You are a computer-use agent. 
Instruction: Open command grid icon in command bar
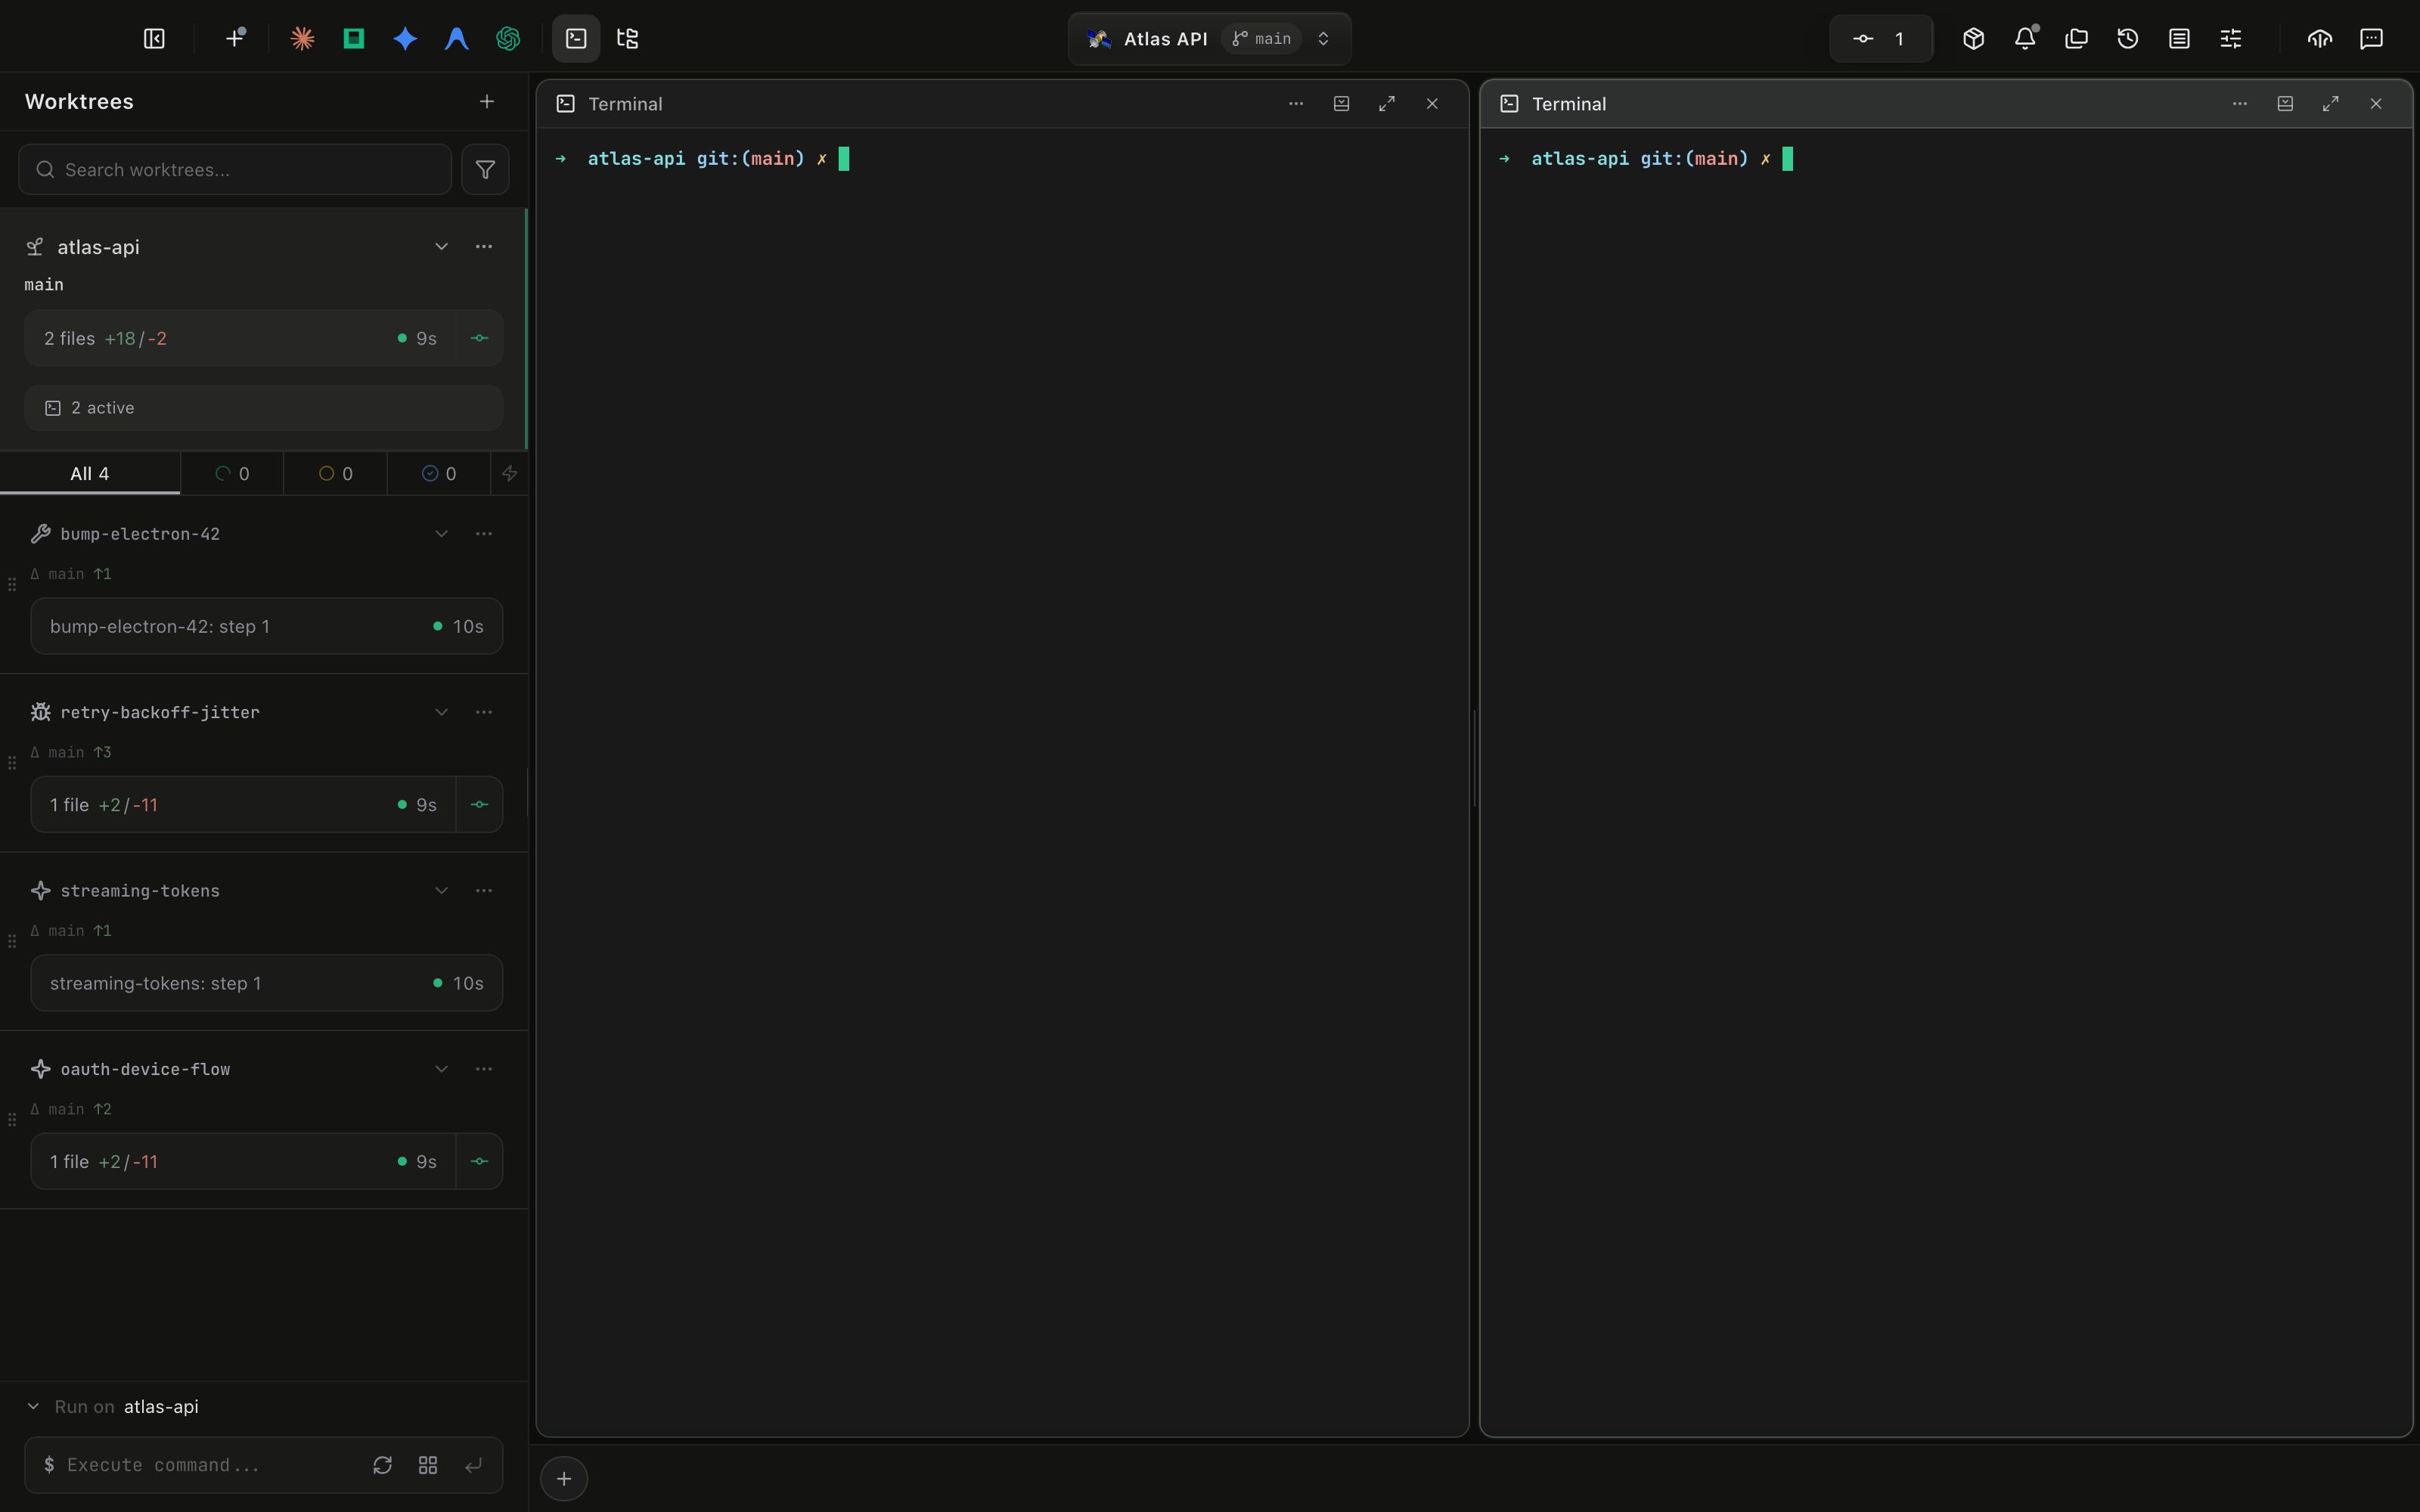click(x=428, y=1465)
